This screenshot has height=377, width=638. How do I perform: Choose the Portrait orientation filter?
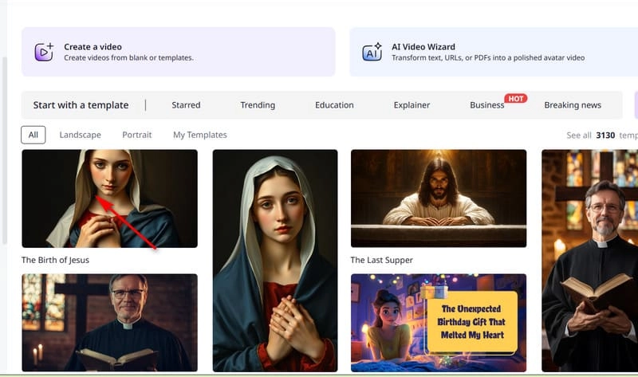[x=136, y=135]
